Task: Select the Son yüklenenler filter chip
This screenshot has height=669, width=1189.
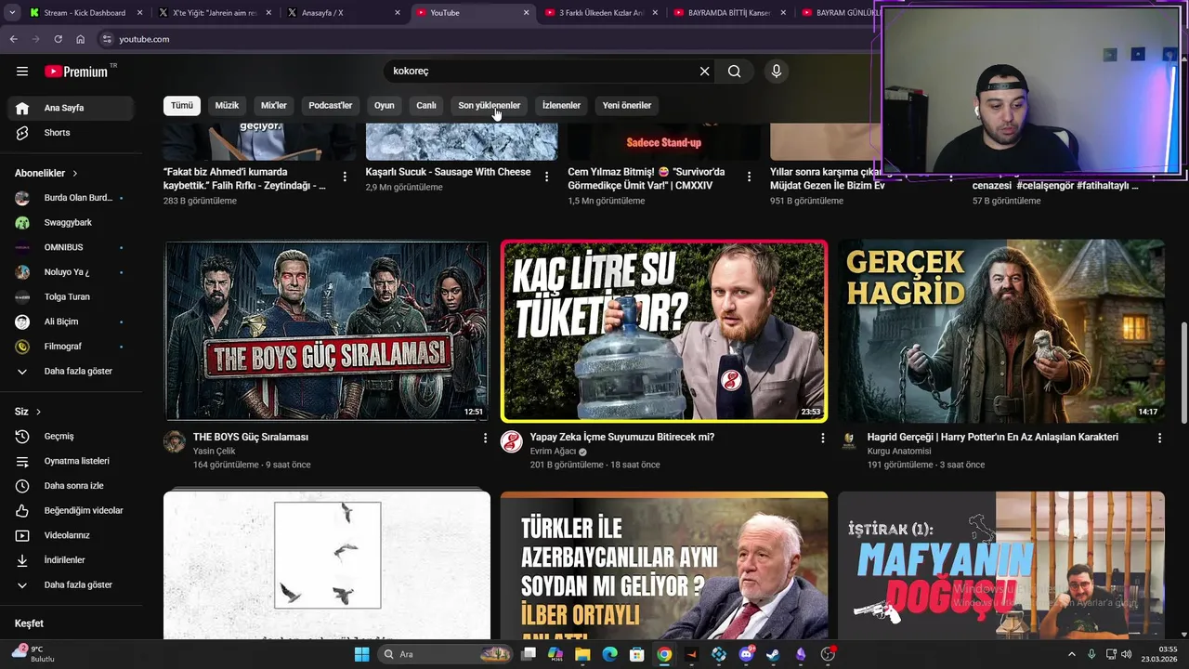Action: pyautogui.click(x=489, y=105)
